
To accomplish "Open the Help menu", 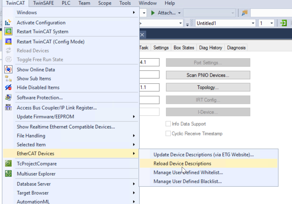I will 170,3.
